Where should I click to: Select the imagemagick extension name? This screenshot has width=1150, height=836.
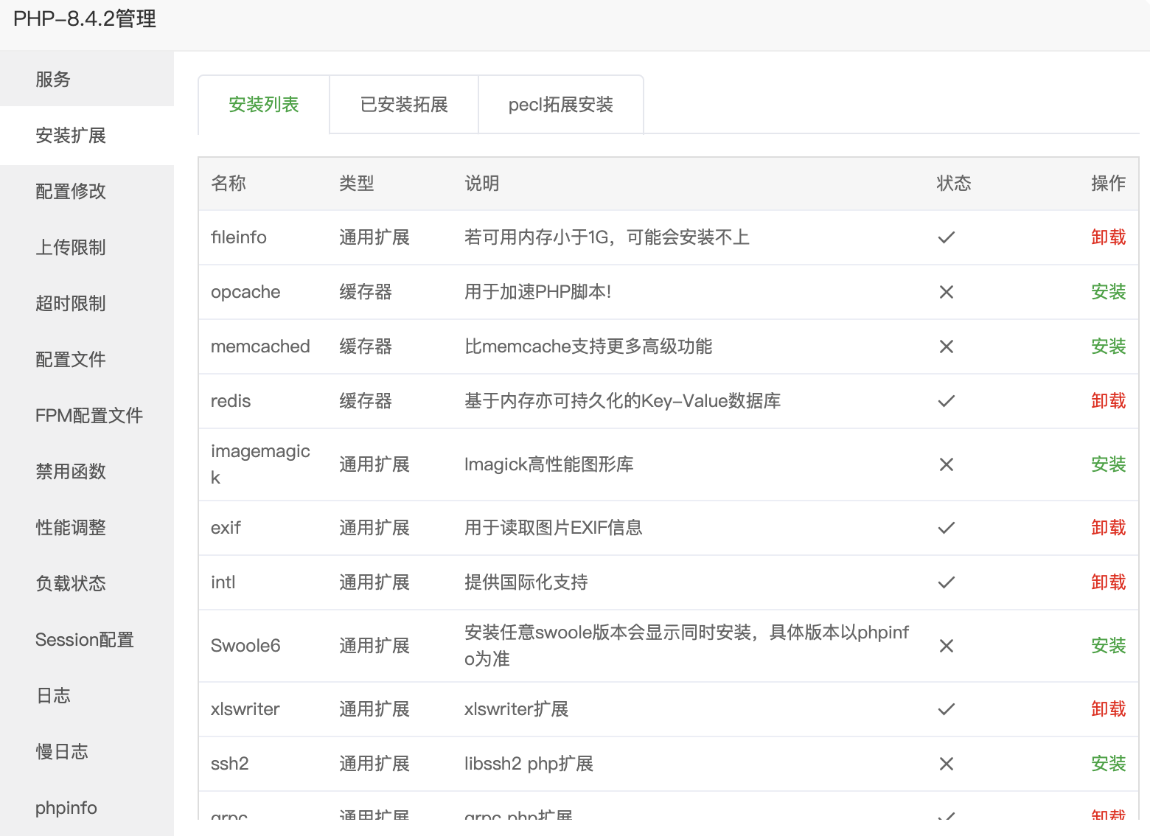[260, 464]
